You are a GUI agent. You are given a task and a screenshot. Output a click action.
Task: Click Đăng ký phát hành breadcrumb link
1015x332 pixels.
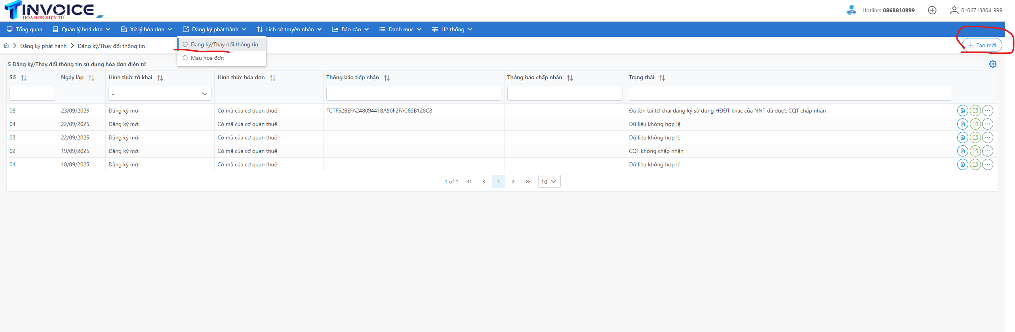coord(44,46)
